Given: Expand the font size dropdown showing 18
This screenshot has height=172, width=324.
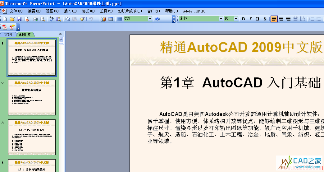Looking at the screenshot, I should tap(236, 19).
